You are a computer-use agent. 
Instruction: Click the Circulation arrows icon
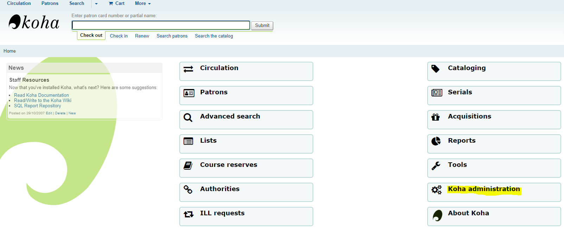point(188,69)
